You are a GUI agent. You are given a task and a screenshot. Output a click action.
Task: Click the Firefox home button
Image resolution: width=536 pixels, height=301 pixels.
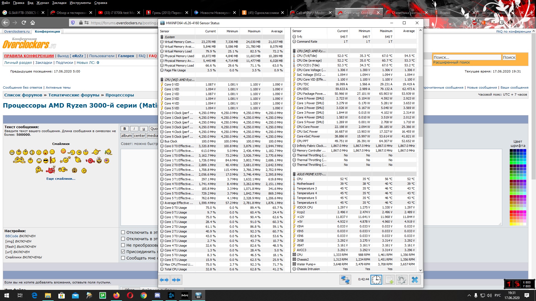(33, 23)
